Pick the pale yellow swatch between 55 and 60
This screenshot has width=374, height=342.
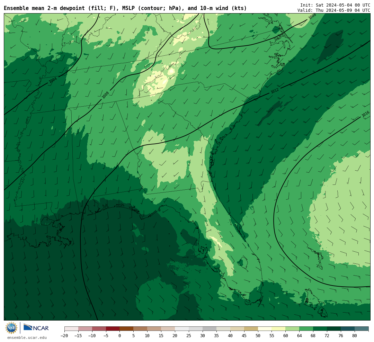click(x=278, y=329)
